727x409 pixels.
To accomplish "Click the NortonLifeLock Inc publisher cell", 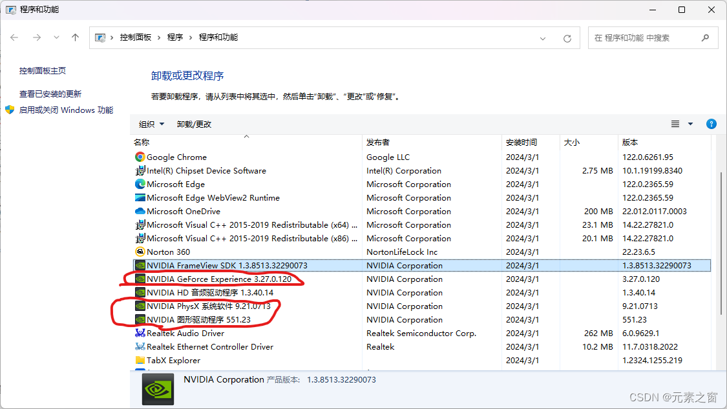I will (x=402, y=252).
